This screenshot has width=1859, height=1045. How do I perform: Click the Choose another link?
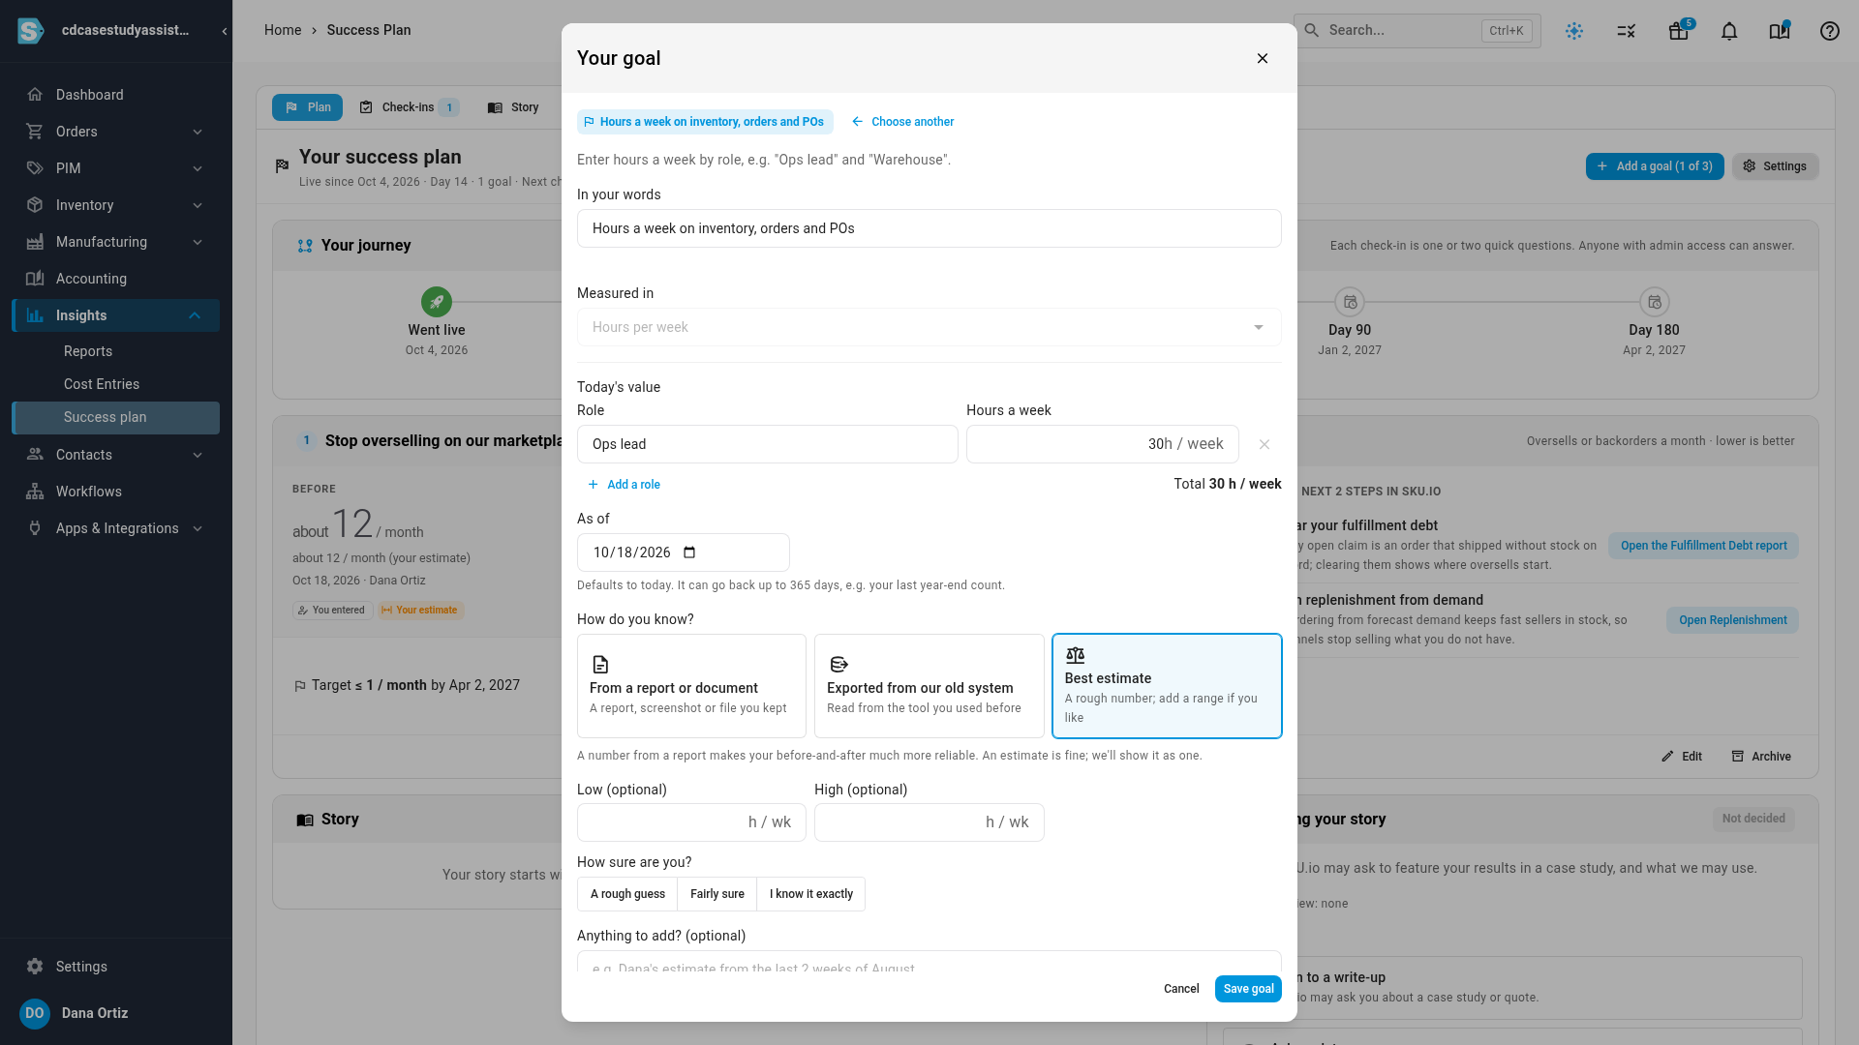tap(902, 122)
